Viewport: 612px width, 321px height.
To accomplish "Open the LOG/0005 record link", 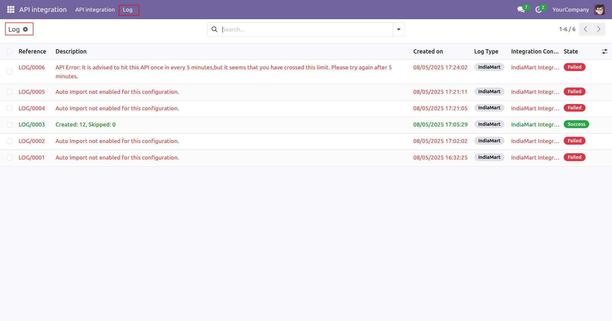I will pyautogui.click(x=32, y=92).
